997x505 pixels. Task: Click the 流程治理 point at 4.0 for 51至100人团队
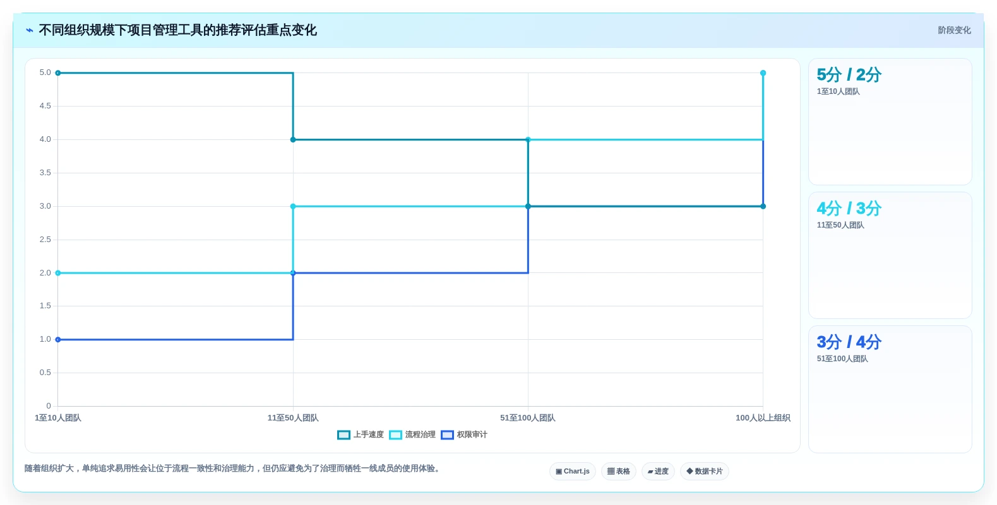pos(528,140)
